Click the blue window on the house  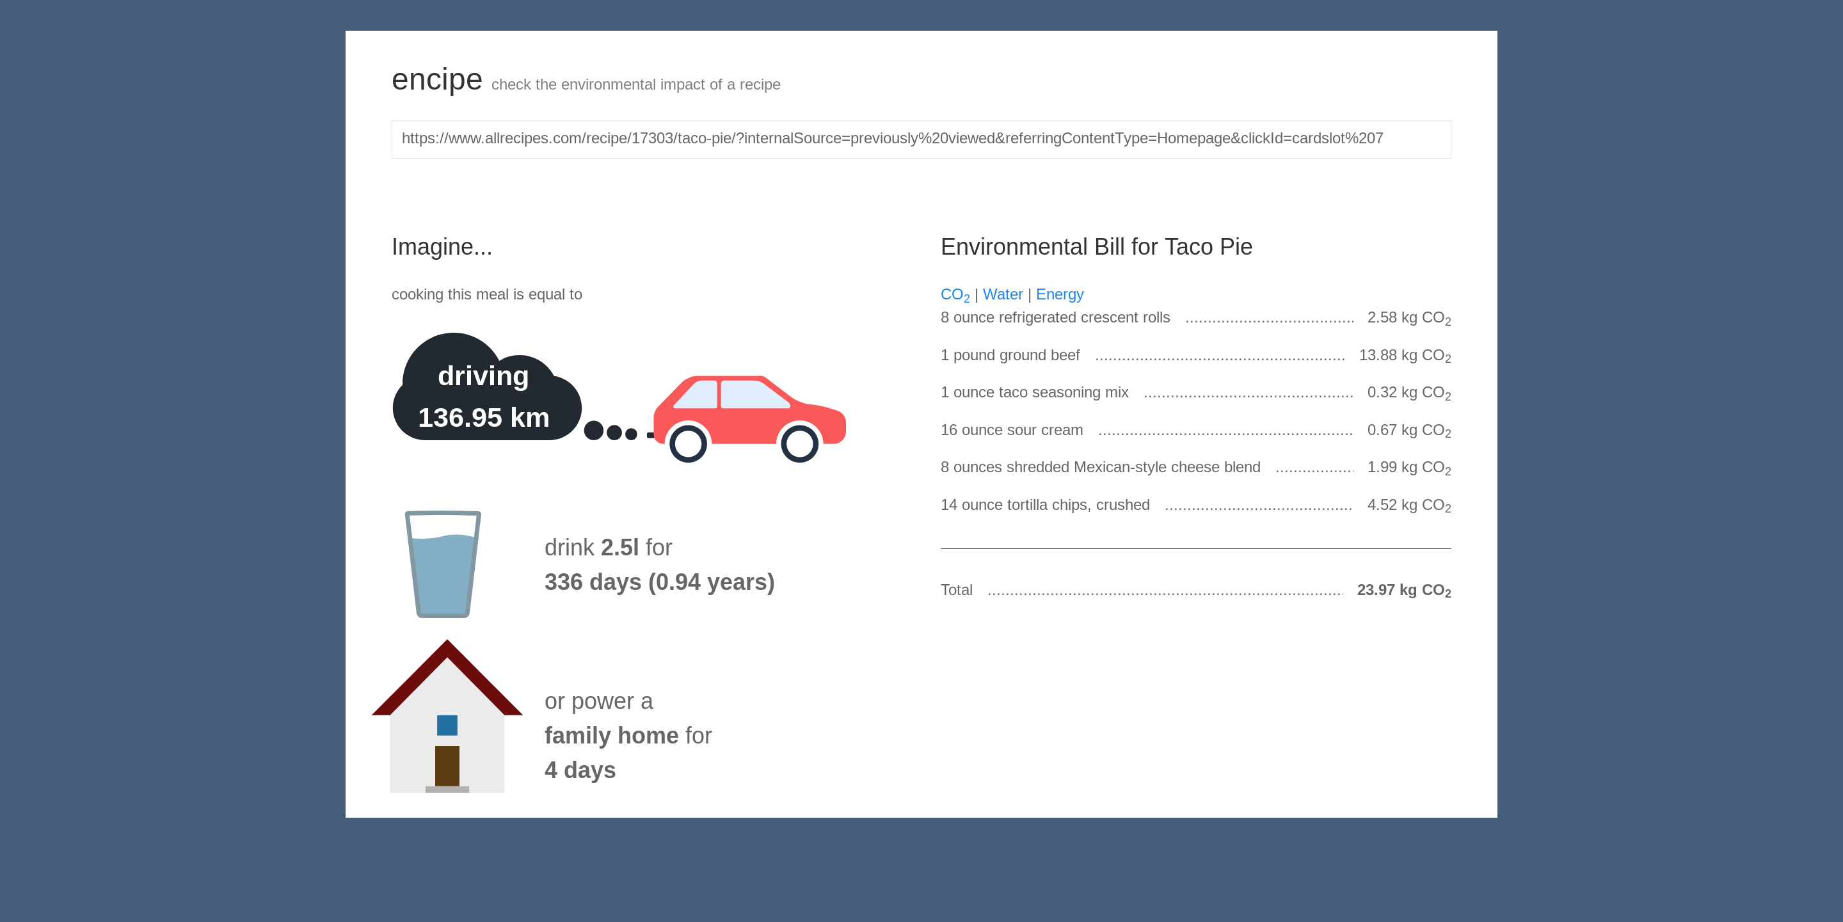pos(447,726)
